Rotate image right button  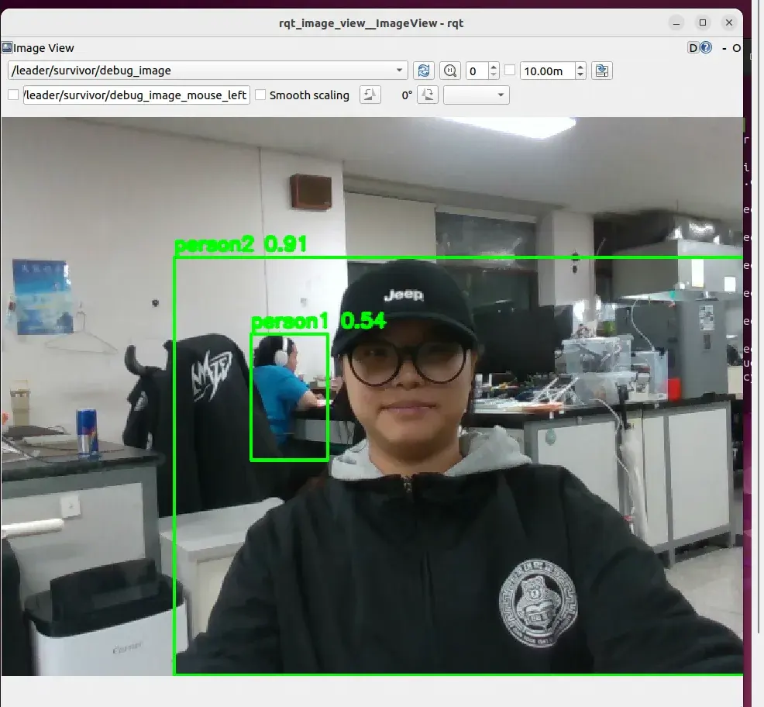427,95
